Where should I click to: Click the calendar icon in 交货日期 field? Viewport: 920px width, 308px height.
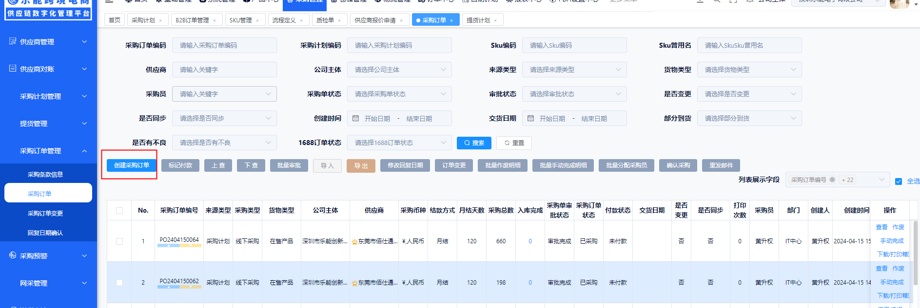click(530, 118)
